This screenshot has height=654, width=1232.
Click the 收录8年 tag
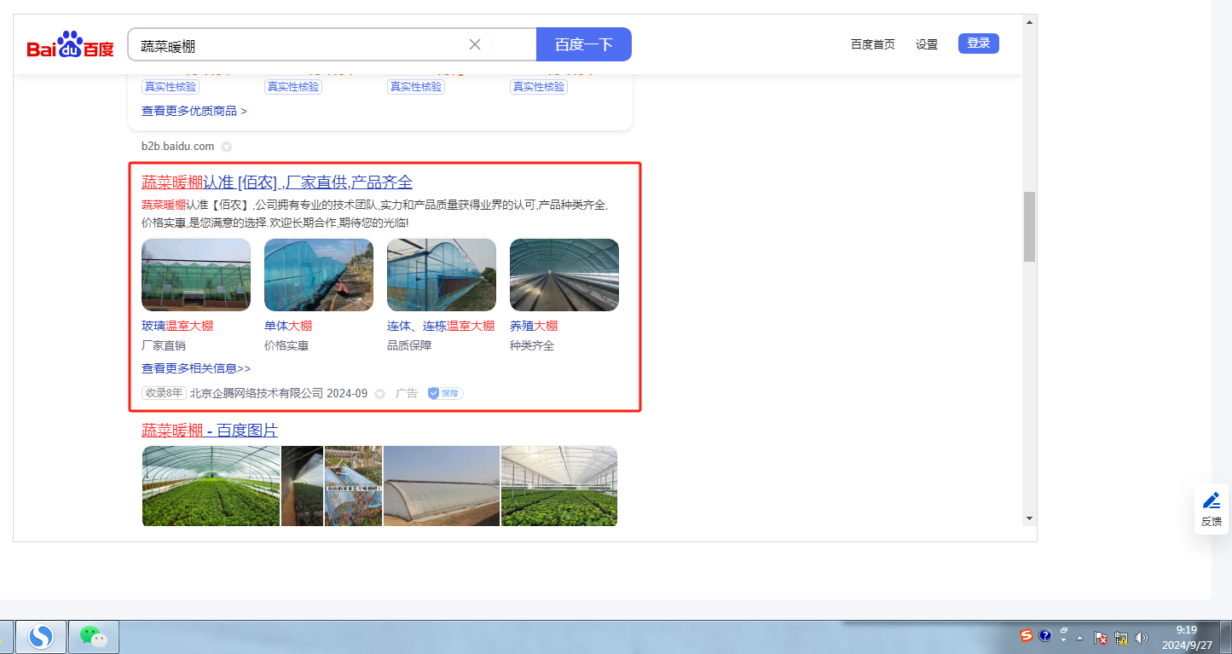pyautogui.click(x=164, y=393)
